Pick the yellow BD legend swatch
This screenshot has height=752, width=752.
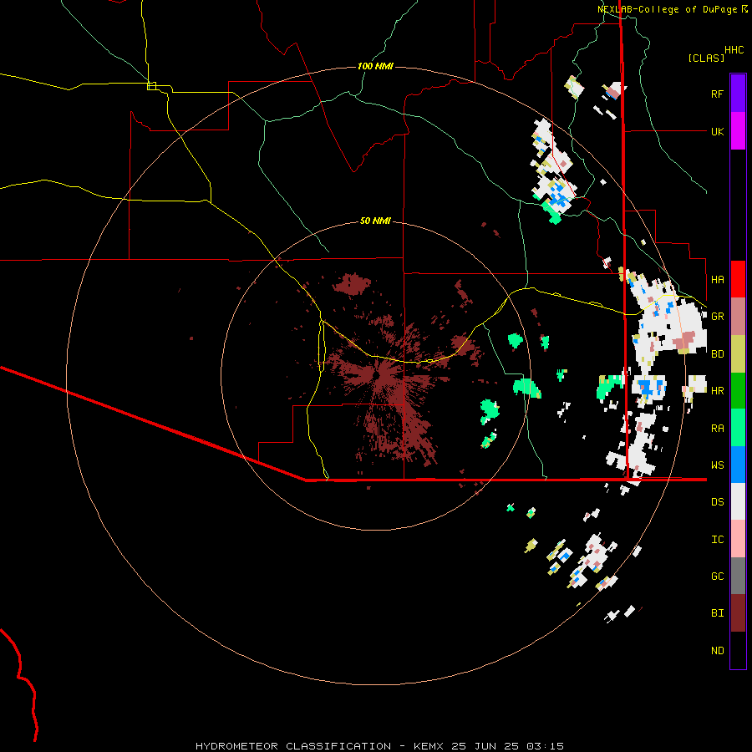click(738, 354)
